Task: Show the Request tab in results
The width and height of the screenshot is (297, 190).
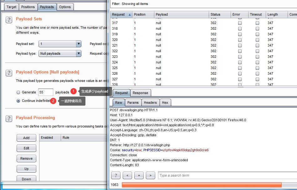Action: click(x=121, y=93)
